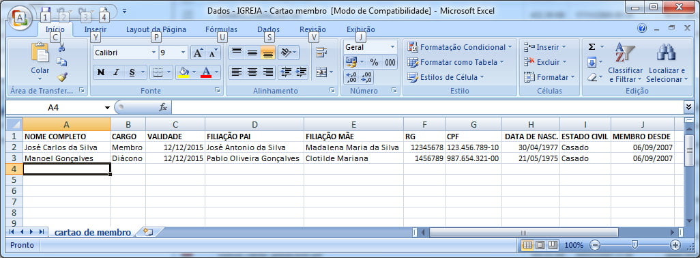Click the AutoSum sigma icon

(592, 47)
